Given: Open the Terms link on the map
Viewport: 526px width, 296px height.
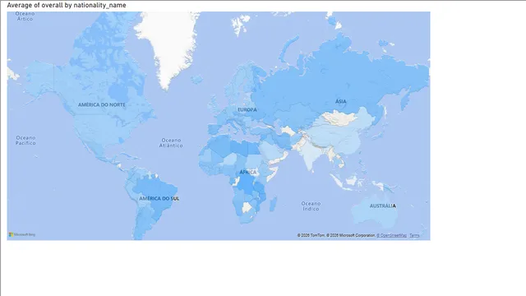Looking at the screenshot, I should tap(414, 235).
